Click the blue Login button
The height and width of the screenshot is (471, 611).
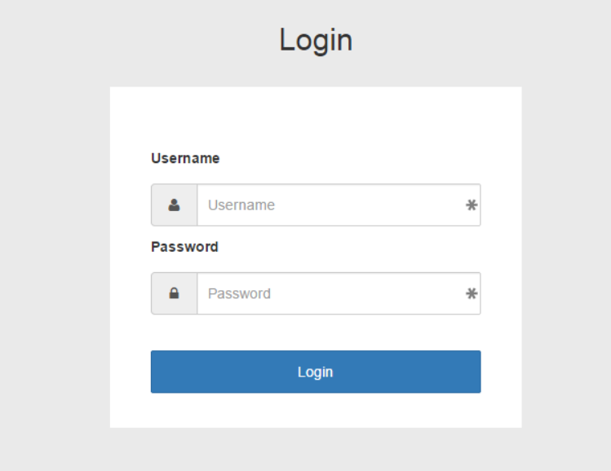click(x=316, y=372)
